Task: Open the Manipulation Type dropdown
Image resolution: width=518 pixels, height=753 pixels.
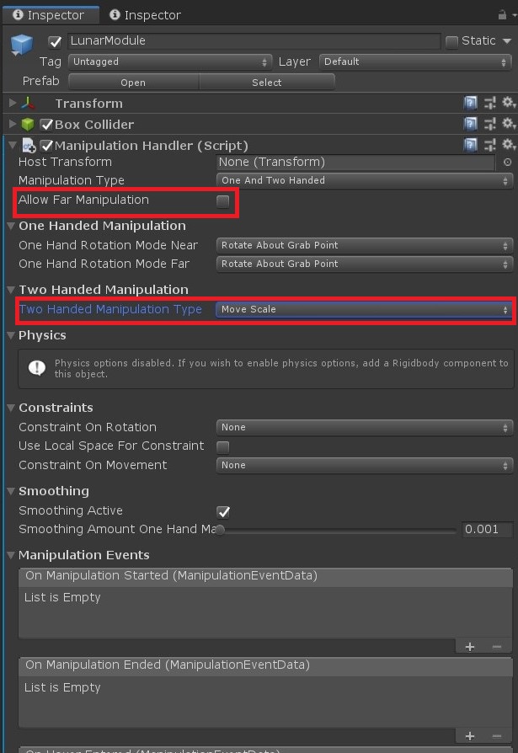Action: 365,180
